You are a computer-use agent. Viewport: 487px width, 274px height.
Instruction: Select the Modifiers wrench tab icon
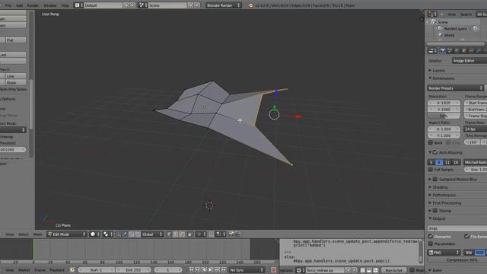pyautogui.click(x=479, y=51)
